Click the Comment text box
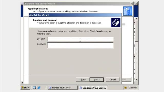Viewport: 164px width, 92px height. 80,45
